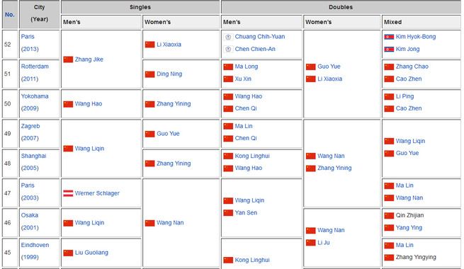464x269 pixels.
Task: Click the China flag next to Zhang Chao
Action: 389,67
